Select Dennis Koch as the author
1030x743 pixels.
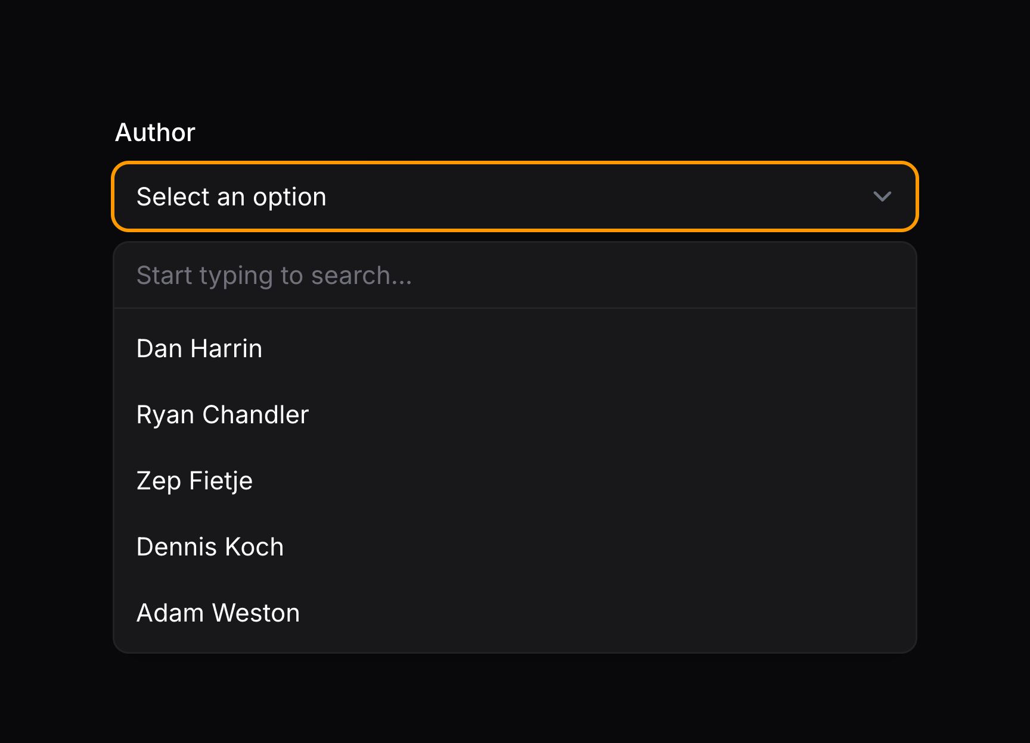(210, 547)
